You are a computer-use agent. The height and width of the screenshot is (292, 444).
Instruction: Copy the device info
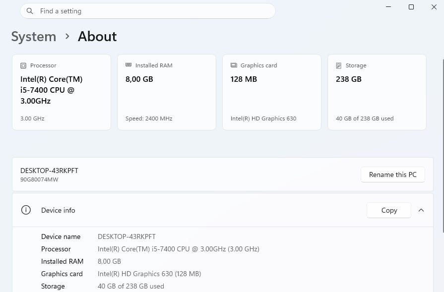(x=389, y=210)
